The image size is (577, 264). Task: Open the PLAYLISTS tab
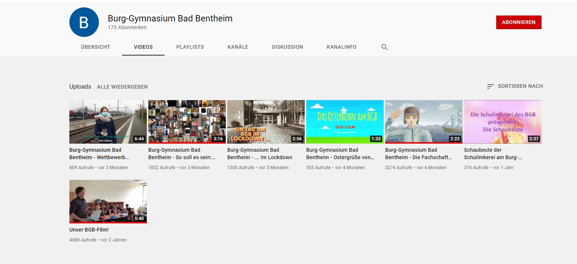coord(190,47)
